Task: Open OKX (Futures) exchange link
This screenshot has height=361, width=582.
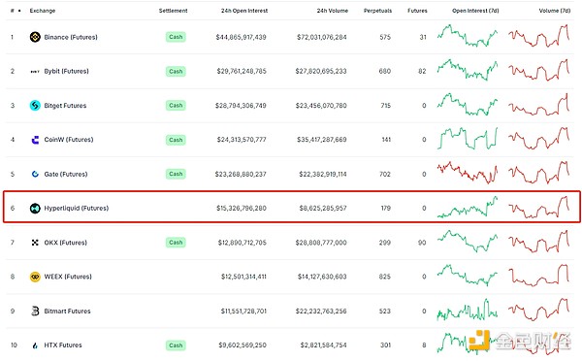Action: pyautogui.click(x=65, y=243)
